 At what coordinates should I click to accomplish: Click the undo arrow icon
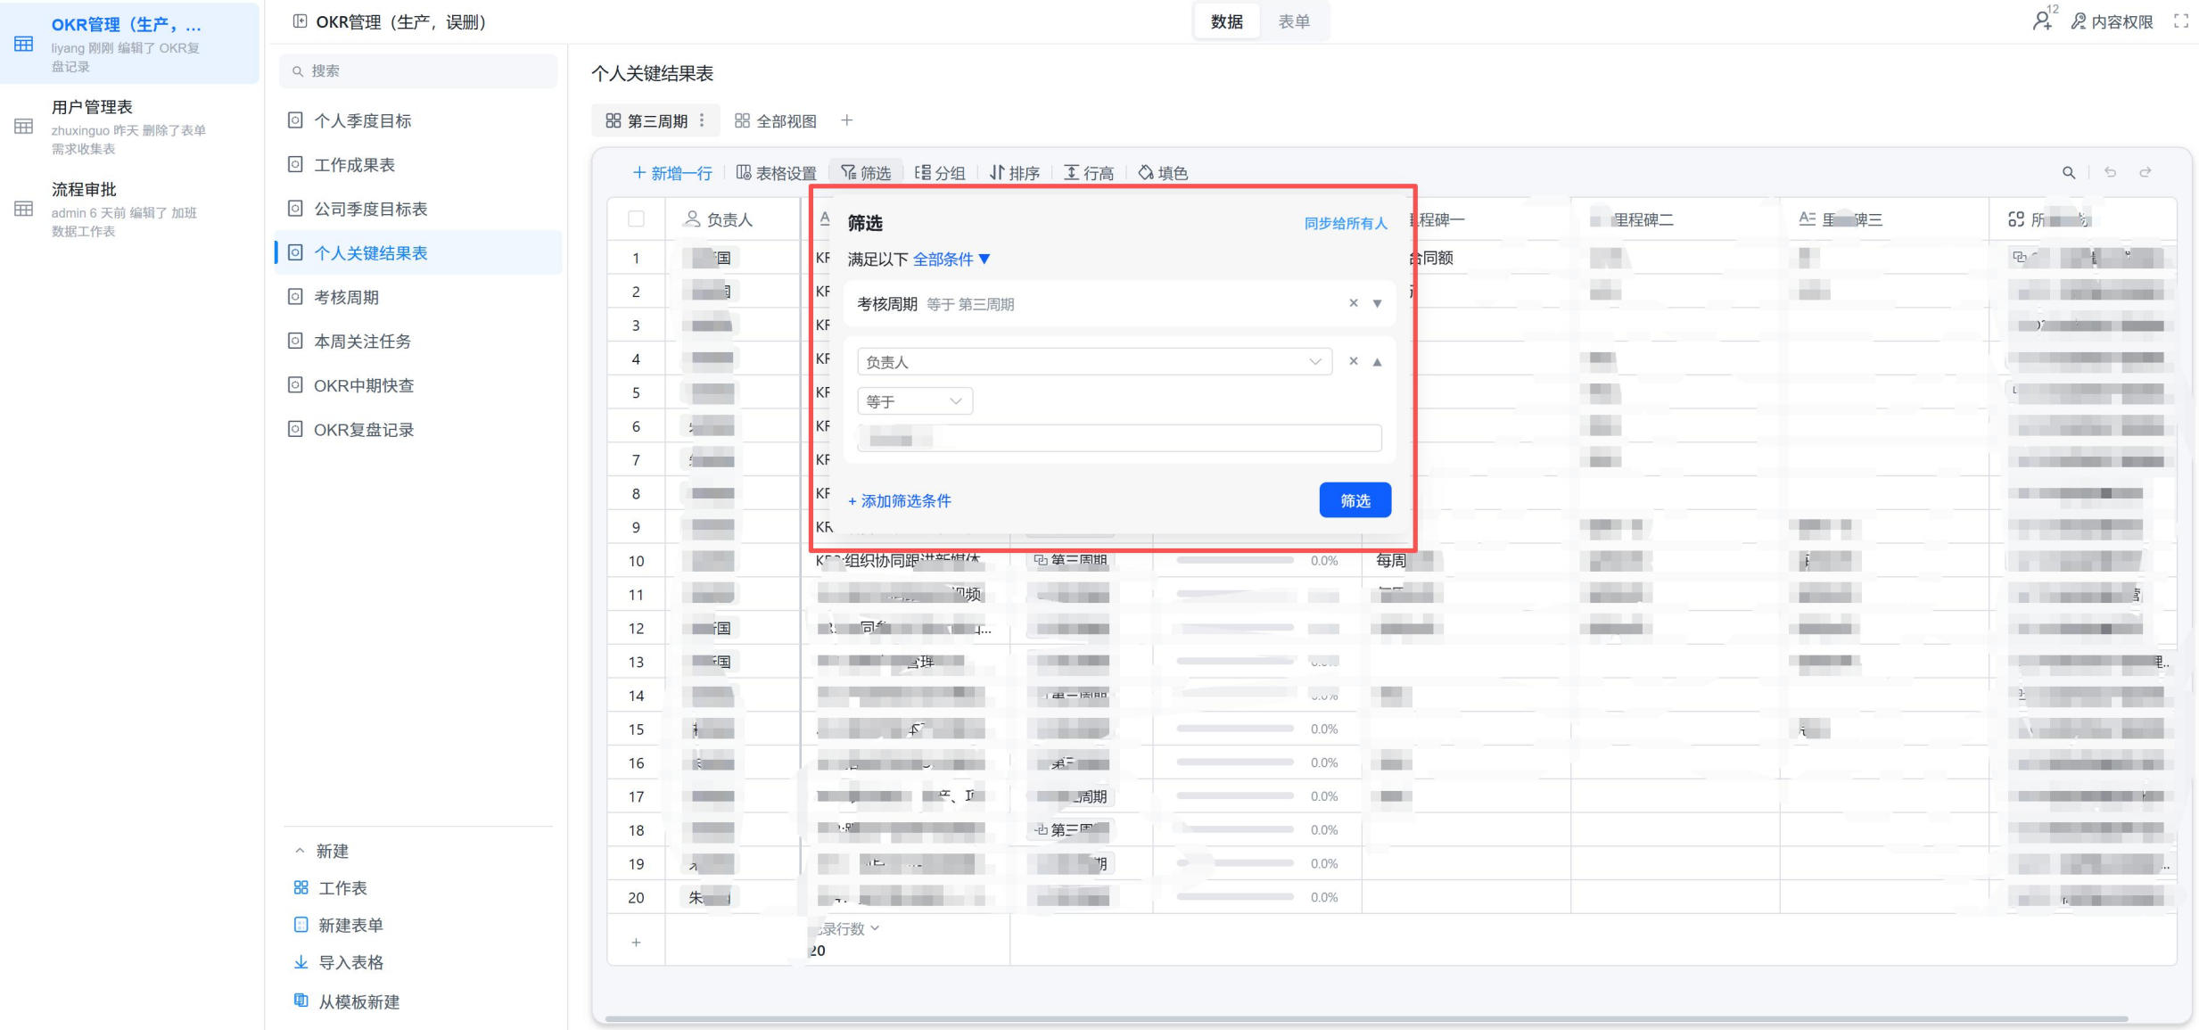tap(2110, 172)
